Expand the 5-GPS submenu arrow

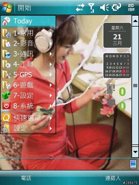[x=51, y=75]
